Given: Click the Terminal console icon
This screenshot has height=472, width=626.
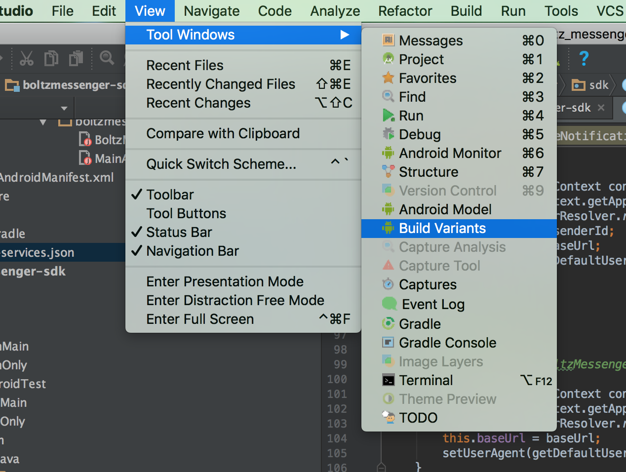Looking at the screenshot, I should point(389,380).
